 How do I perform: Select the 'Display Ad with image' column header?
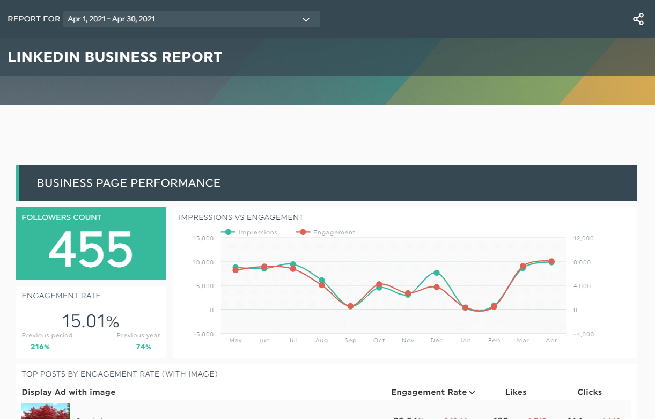[69, 392]
